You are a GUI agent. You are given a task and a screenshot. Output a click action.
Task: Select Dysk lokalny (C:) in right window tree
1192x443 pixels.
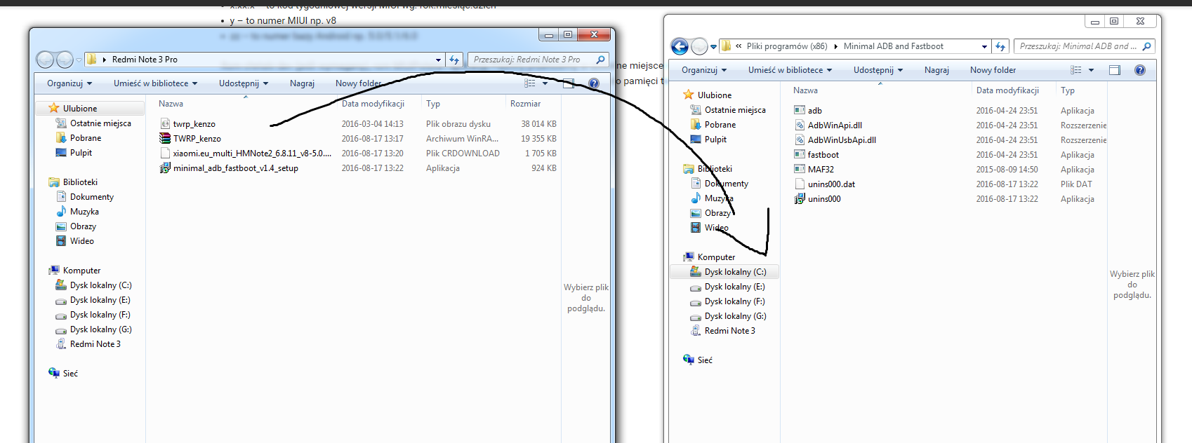click(x=735, y=272)
